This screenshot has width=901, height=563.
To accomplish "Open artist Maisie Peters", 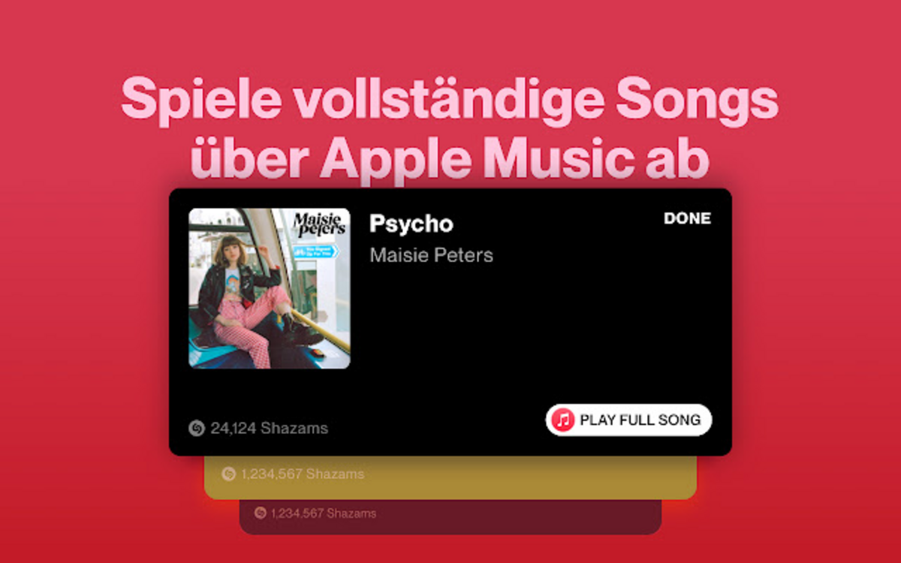I will [x=431, y=255].
